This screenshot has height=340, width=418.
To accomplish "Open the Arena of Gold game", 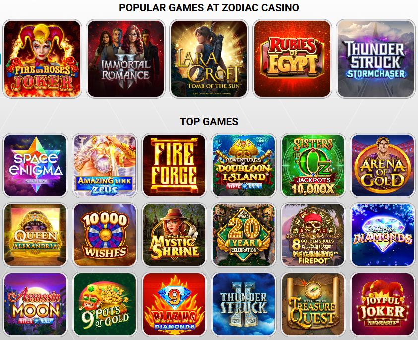I will pyautogui.click(x=382, y=165).
